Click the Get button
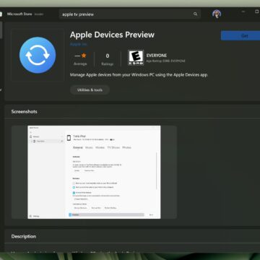Viewport: 260px width, 260px height. click(240, 35)
